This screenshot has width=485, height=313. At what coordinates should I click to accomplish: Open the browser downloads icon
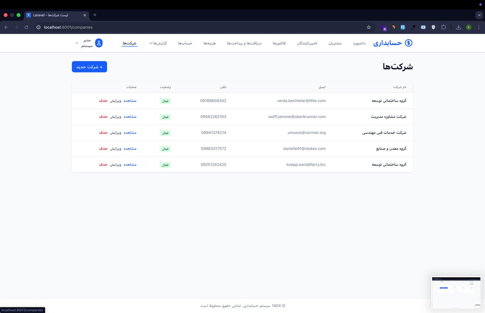[458, 27]
